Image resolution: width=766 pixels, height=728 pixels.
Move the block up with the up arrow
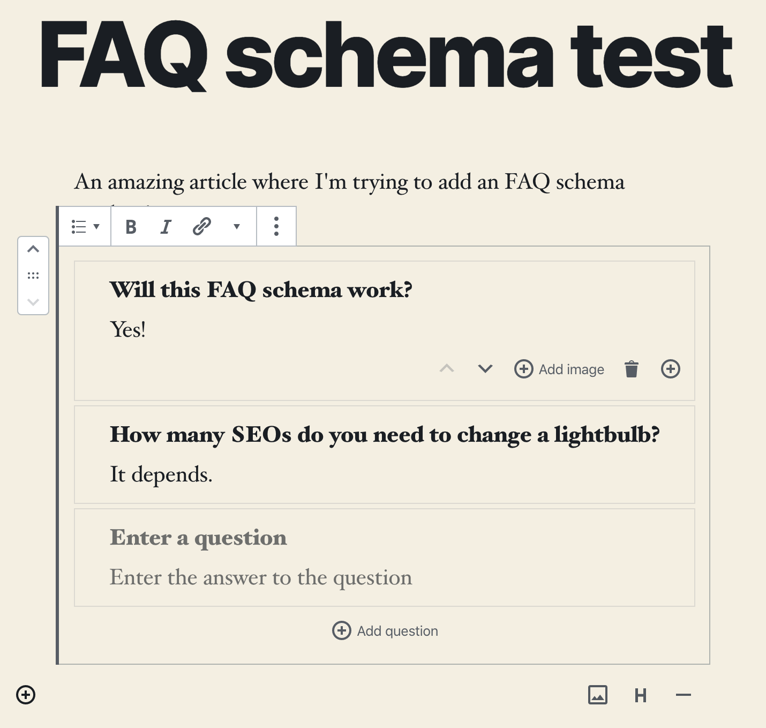[33, 248]
